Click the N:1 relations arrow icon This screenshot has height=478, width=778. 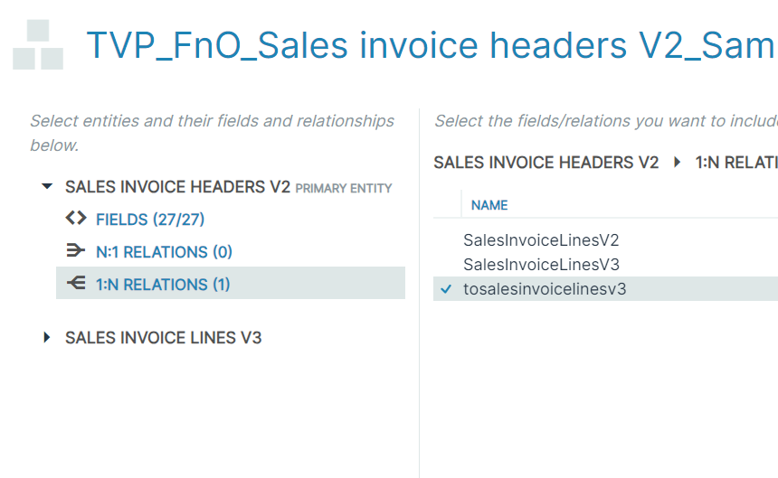tap(76, 251)
